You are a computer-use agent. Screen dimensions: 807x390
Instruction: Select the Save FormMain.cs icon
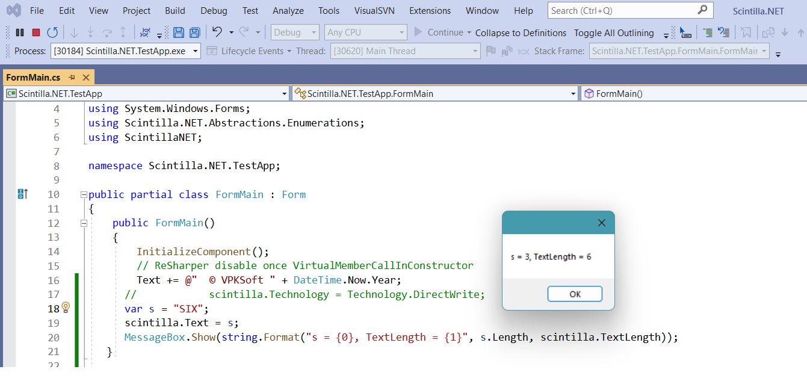point(178,32)
